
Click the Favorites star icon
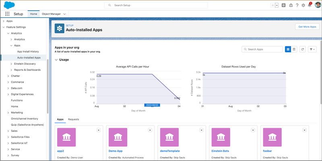click(x=273, y=5)
